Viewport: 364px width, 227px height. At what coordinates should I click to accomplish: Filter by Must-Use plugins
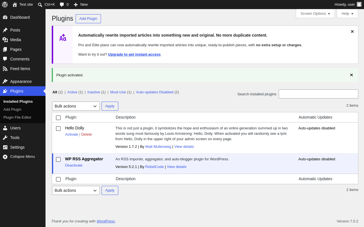118,92
